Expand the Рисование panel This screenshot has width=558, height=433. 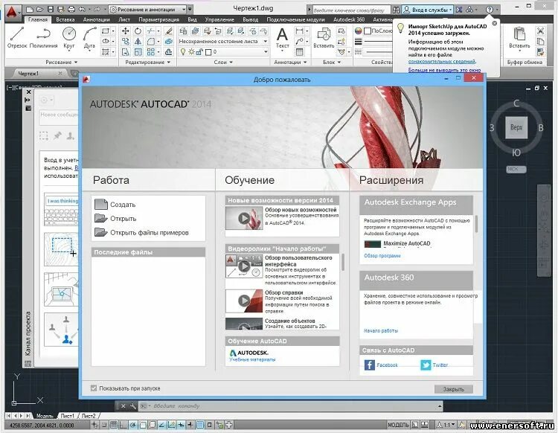(x=61, y=62)
